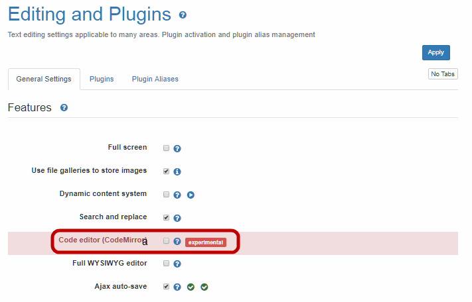
Task: Click play icon beside Dynamic content system
Action: pos(191,195)
